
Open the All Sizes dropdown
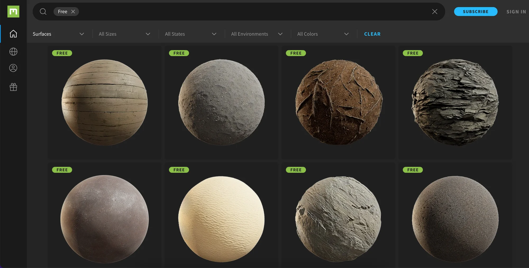[x=124, y=34]
